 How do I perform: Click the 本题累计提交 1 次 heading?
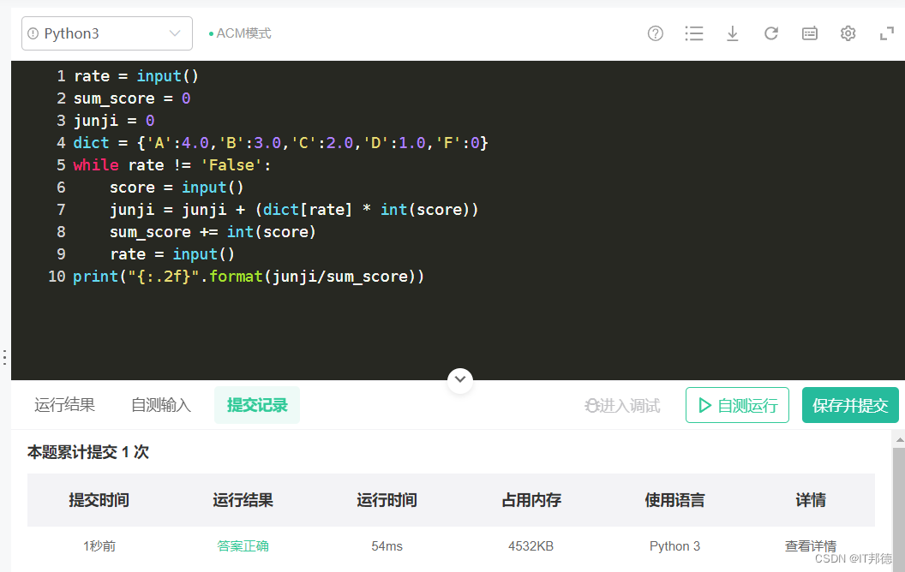pyautogui.click(x=87, y=452)
